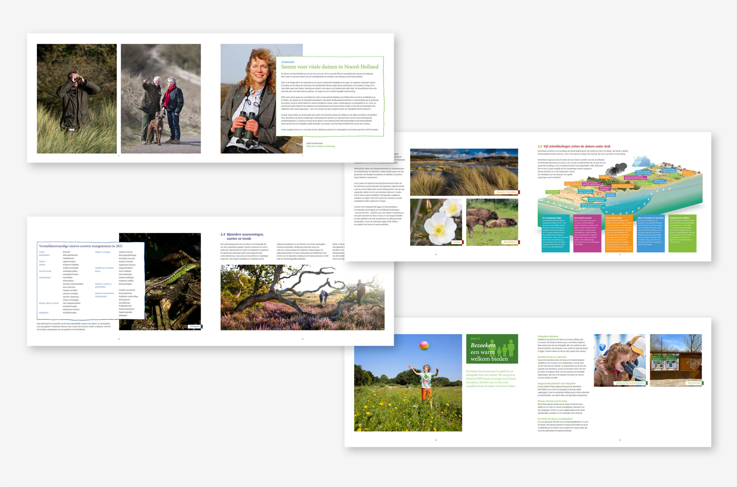This screenshot has height=487, width=737.
Task: Click the blue 'Meer recreatie en toerisme' box
Action: click(x=650, y=233)
